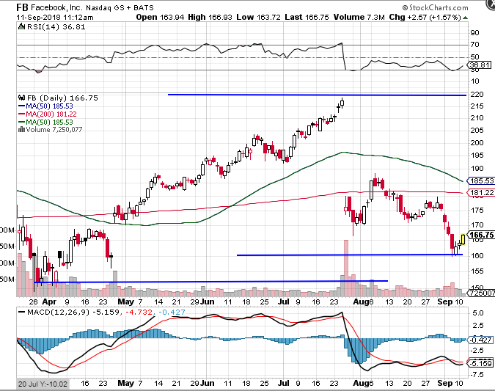The height and width of the screenshot is (391, 495).
Task: Click the date '11-Sep-2018 11:12am'
Action: tap(55, 18)
